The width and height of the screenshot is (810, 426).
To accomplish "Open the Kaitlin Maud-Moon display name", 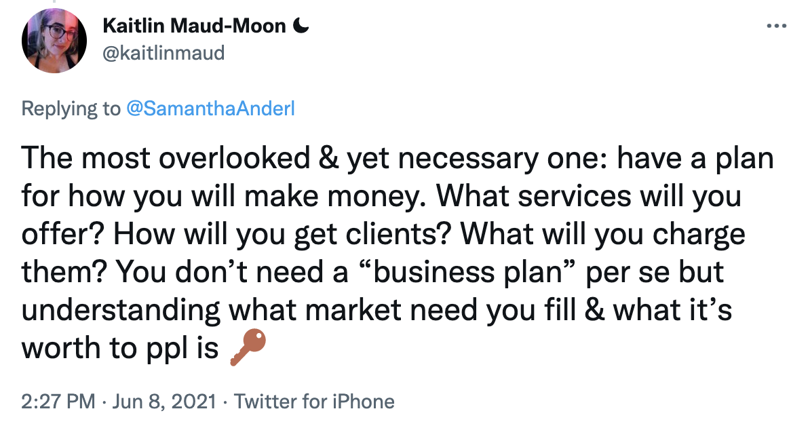I will click(194, 25).
